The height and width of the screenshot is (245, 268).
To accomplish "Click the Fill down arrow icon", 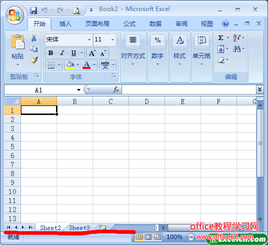I will click(221, 49).
